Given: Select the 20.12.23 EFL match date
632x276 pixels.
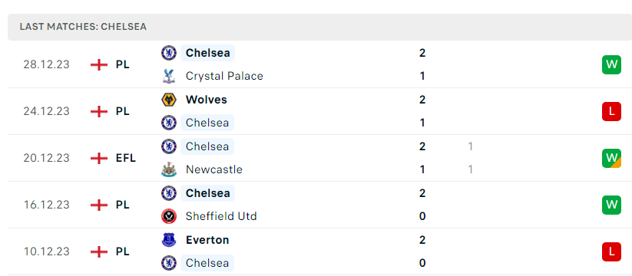Looking at the screenshot, I should click(x=46, y=158).
